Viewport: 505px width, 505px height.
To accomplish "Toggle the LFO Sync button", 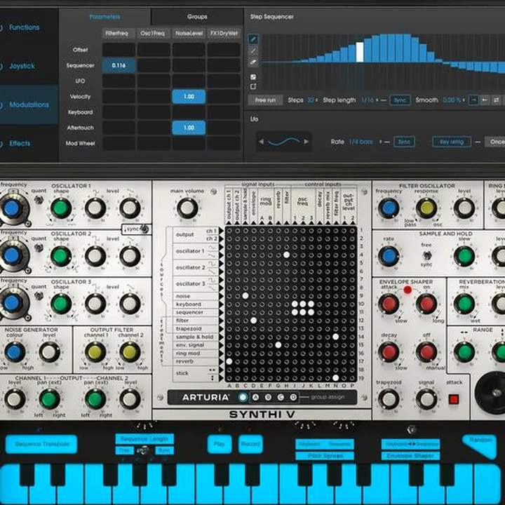I will [x=404, y=142].
